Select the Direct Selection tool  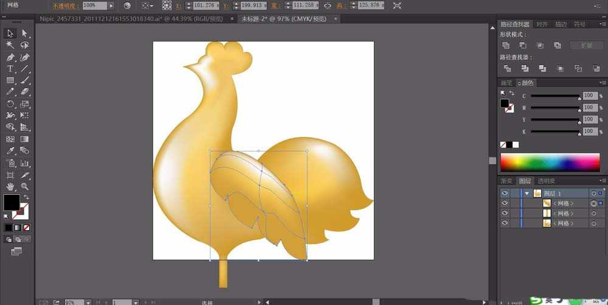[25, 33]
